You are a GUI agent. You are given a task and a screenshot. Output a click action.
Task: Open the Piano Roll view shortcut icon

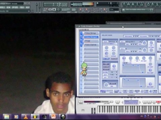click(133, 4)
